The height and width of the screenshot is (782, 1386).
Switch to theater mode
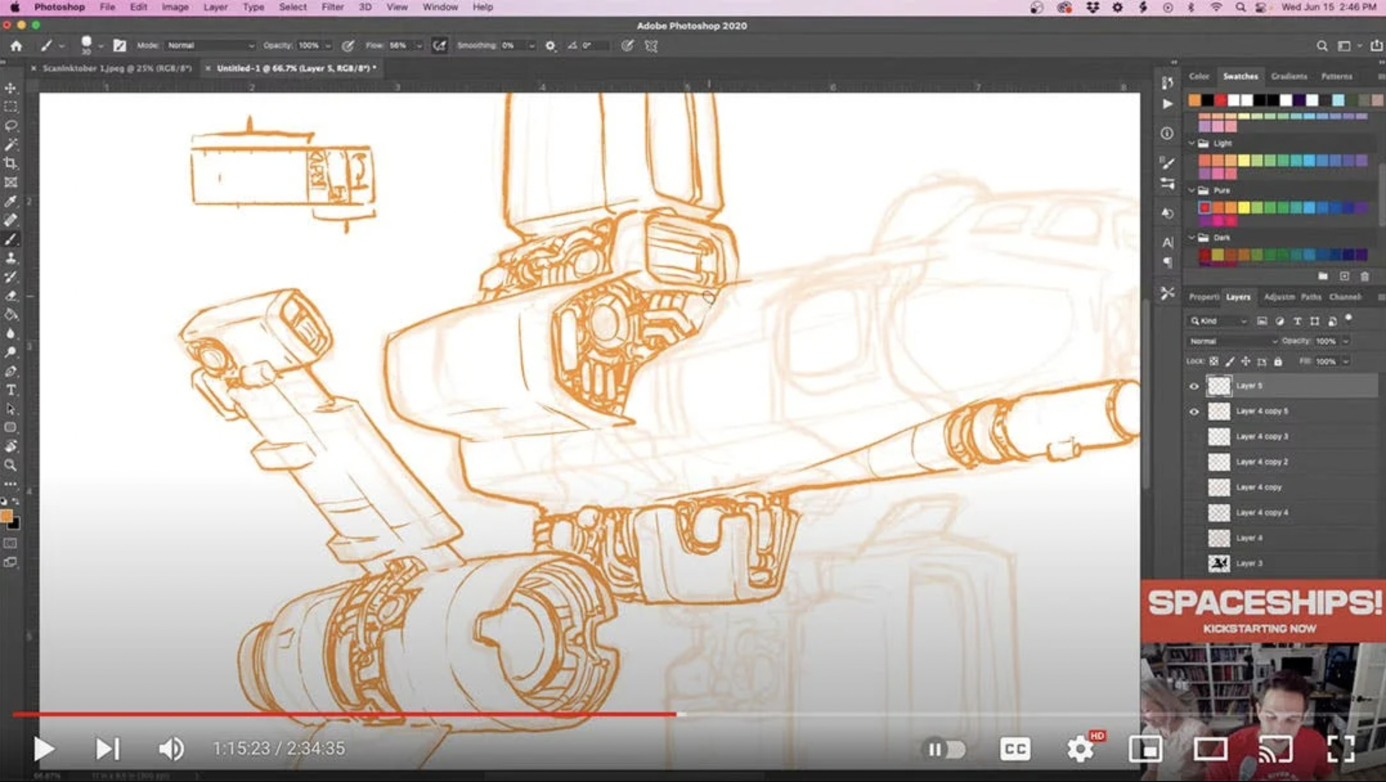point(1210,749)
